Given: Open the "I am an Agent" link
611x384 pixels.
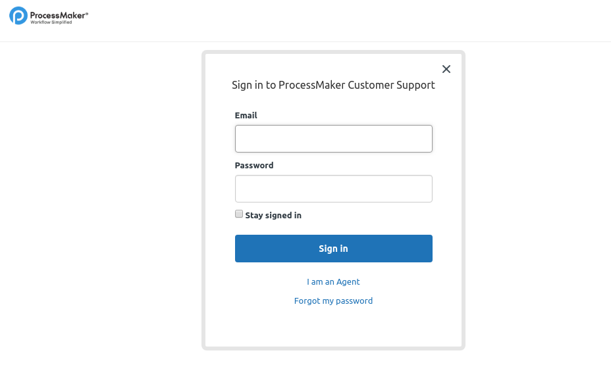Looking at the screenshot, I should [x=333, y=282].
